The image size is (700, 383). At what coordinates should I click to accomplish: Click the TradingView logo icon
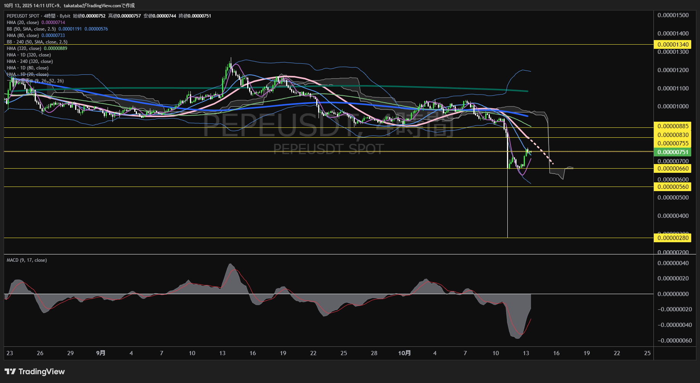click(x=10, y=372)
